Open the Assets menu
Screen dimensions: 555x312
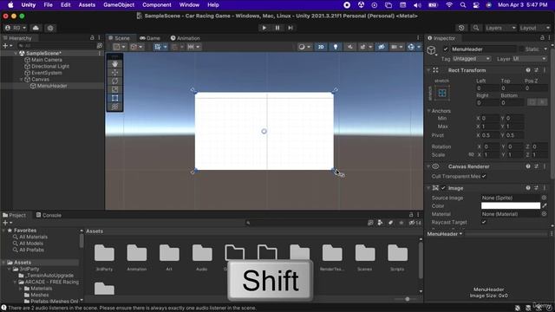click(87, 5)
